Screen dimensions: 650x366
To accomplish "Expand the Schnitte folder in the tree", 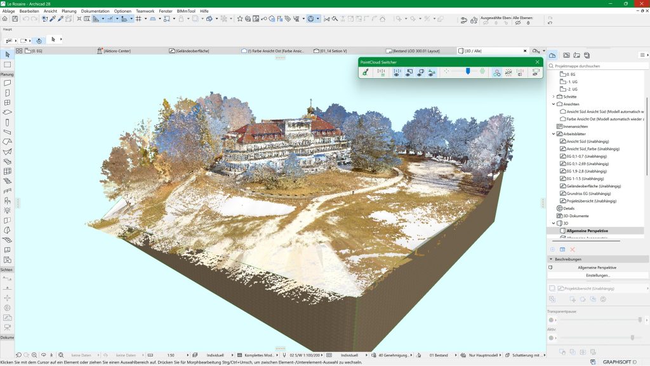I will (x=553, y=97).
